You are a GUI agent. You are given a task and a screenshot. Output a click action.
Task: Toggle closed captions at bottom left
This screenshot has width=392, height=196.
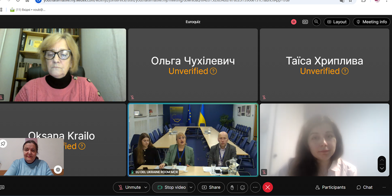point(2,187)
